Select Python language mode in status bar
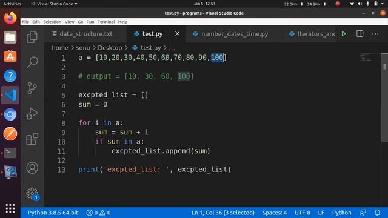Screen dimensions: 388x218 coord(341,213)
